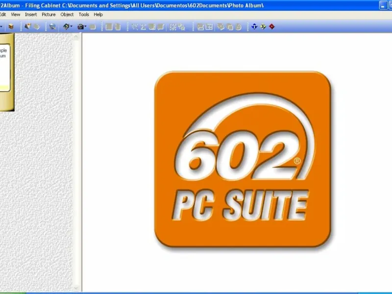Click the black camera toolbar icon
This screenshot has width=392, height=294.
[x=80, y=26]
